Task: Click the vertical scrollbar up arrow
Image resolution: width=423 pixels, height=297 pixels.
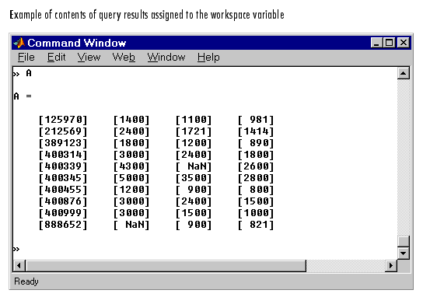Action: 404,73
